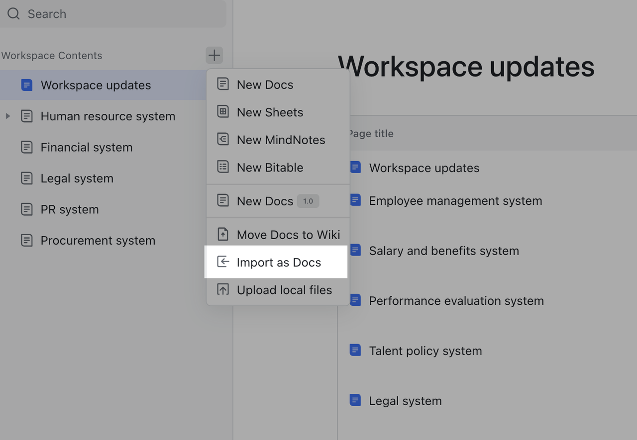Click the Move Docs to Wiki icon
The width and height of the screenshot is (637, 440).
pyautogui.click(x=223, y=234)
